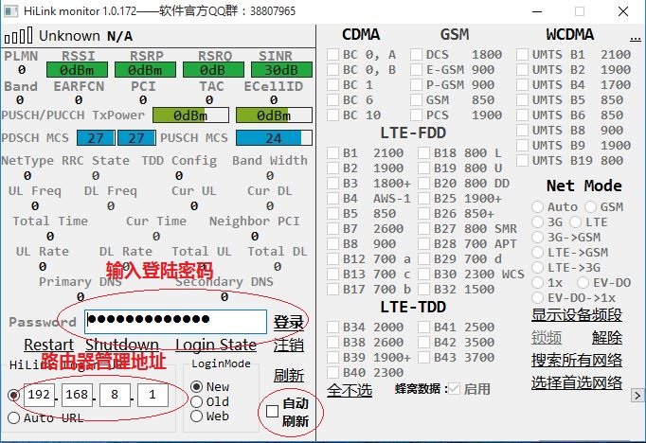This screenshot has height=443, width=646.
Task: Click the 登录 login link
Action: [289, 322]
